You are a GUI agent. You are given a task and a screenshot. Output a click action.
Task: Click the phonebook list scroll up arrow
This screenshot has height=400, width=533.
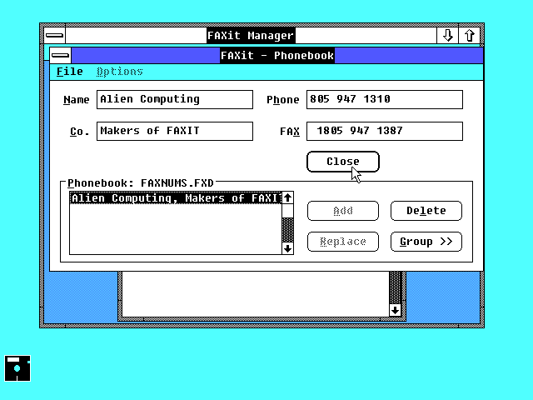pos(287,197)
